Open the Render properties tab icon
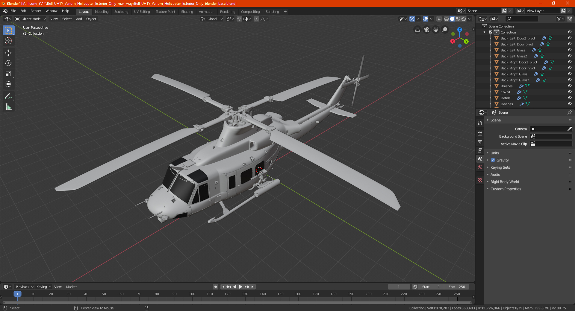Viewport: 575px width, 311px height. pos(480,133)
